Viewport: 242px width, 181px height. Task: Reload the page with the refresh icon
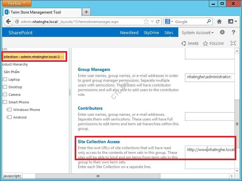[x=158, y=21]
